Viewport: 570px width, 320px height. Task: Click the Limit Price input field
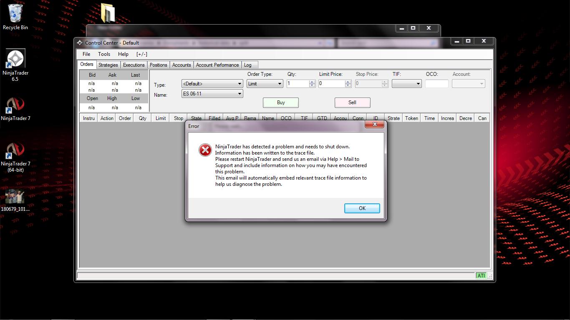[332, 84]
